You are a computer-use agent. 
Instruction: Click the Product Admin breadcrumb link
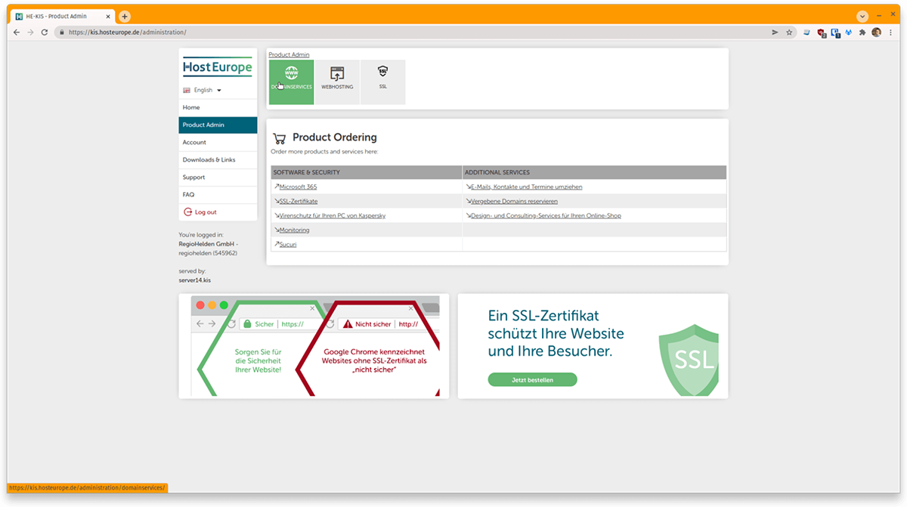289,54
